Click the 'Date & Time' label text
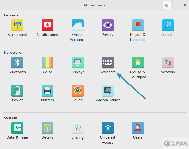Screen dimensions: 189x149 (x=17, y=137)
